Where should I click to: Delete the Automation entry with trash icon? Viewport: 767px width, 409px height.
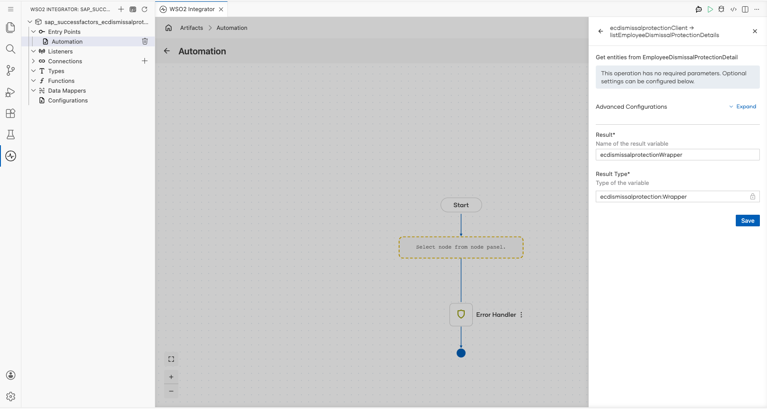tap(145, 41)
